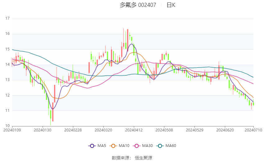Image resolution: width=264 pixels, height=161 pixels.
Task: Click the 20240109 date axis label
Action: pyautogui.click(x=11, y=130)
